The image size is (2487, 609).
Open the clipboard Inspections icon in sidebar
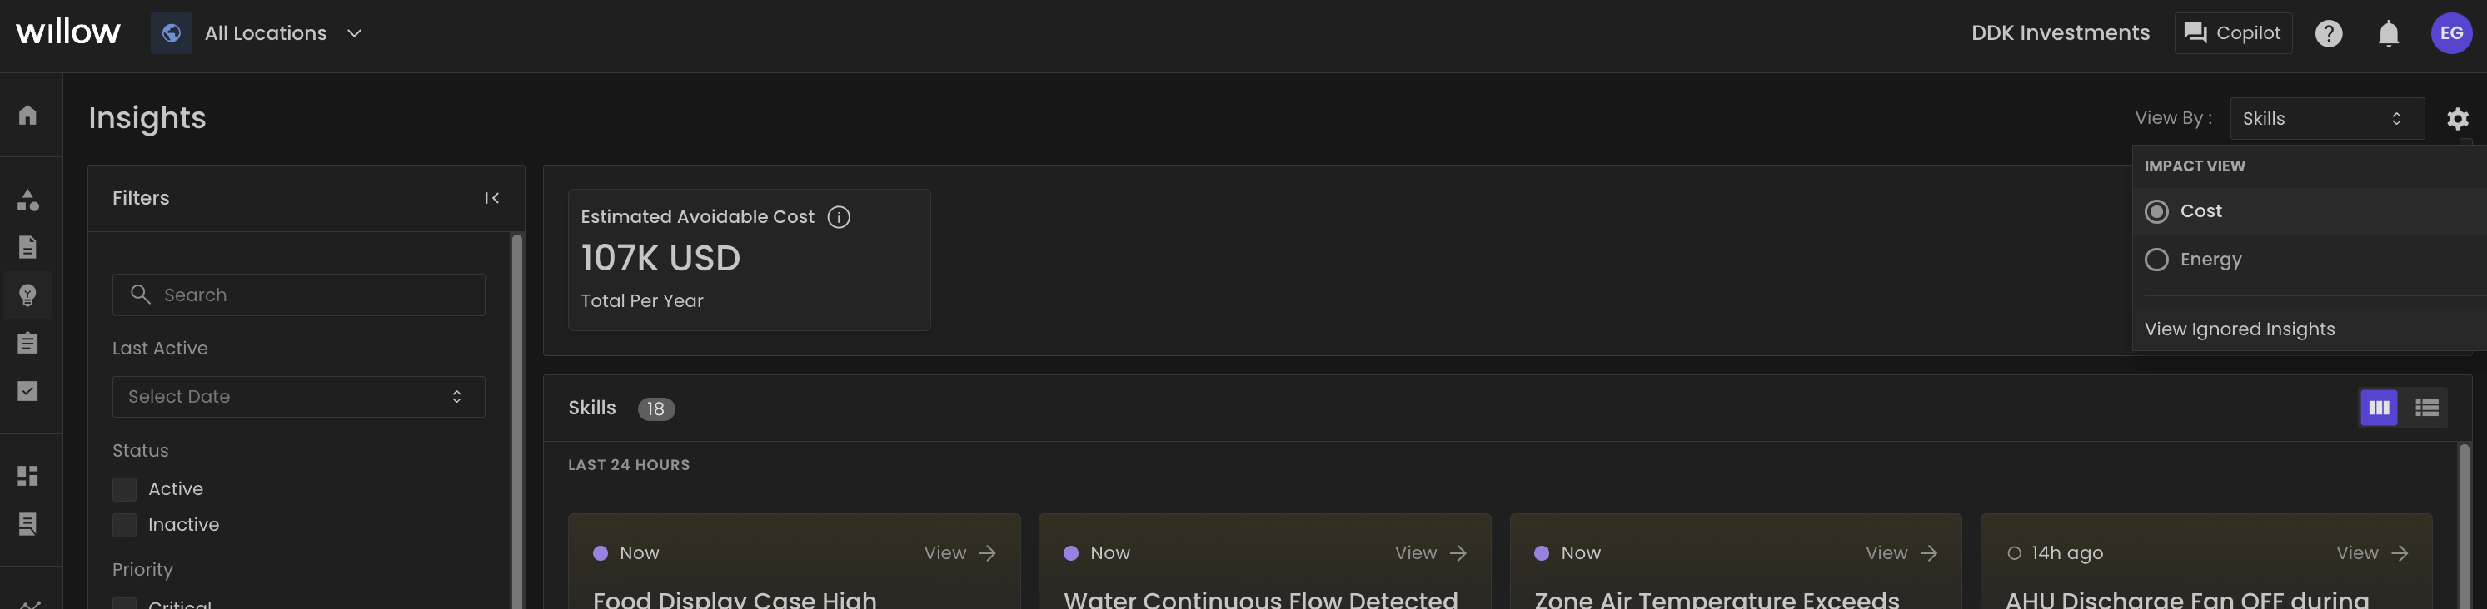[28, 343]
